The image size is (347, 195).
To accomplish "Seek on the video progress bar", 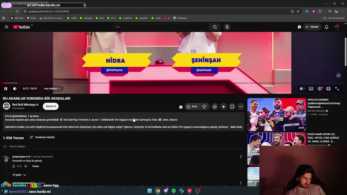I will pos(172,83).
